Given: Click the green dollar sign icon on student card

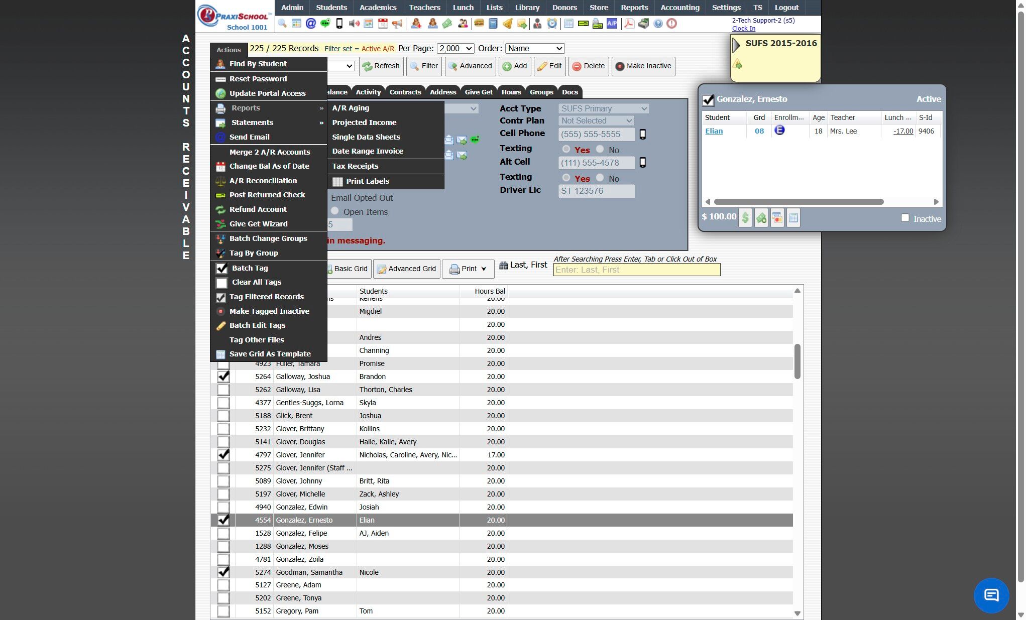Looking at the screenshot, I should coord(745,218).
